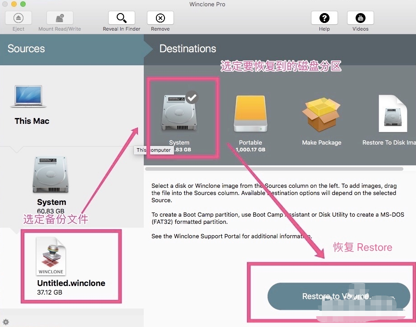The image size is (416, 327).
Task: Click the Eject toolbar icon
Action: (x=18, y=18)
